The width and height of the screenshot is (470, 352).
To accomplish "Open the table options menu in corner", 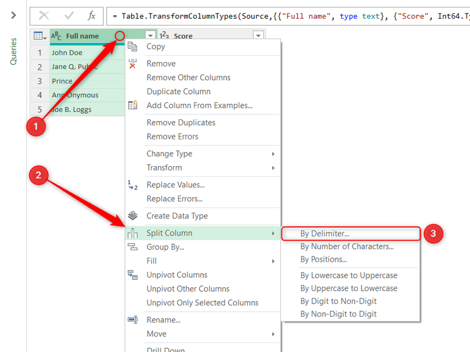I will point(40,36).
